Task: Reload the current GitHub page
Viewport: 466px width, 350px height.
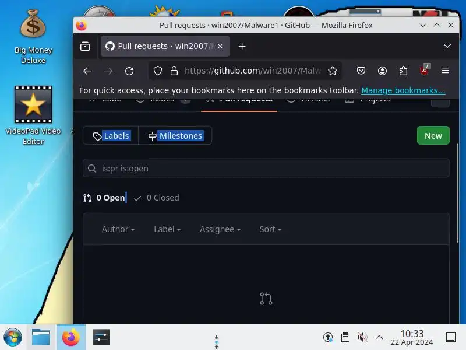Action: [129, 71]
